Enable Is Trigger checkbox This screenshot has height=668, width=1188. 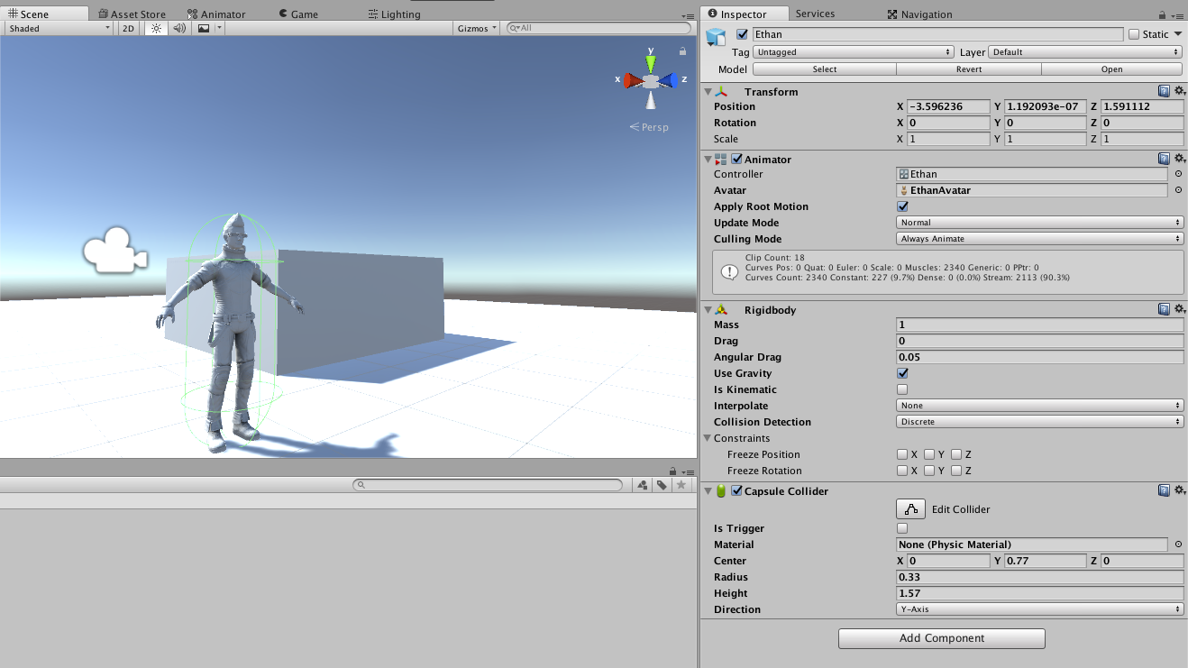(x=902, y=528)
